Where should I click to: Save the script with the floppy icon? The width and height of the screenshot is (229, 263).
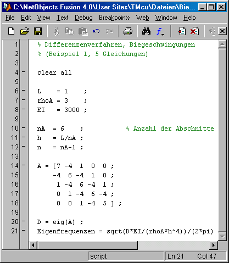[x=38, y=31]
